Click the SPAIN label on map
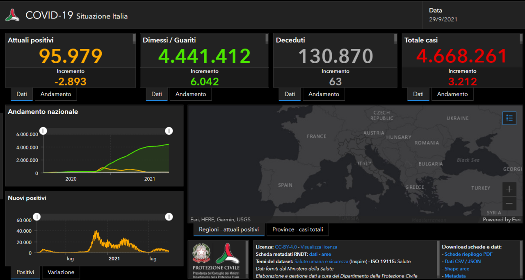 pyautogui.click(x=285, y=185)
